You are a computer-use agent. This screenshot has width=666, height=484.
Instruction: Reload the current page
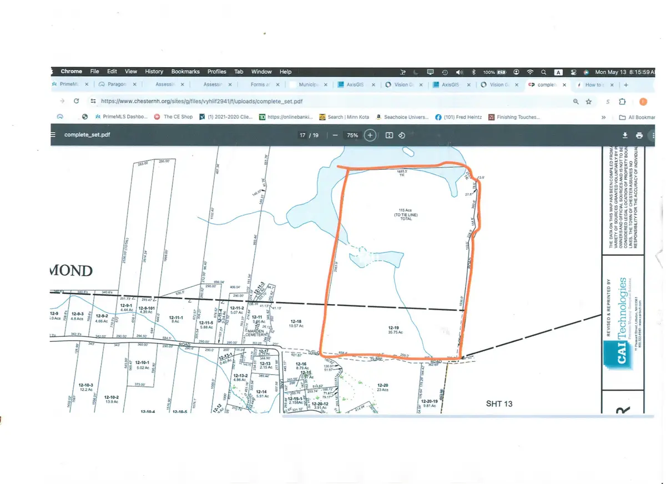pos(77,101)
